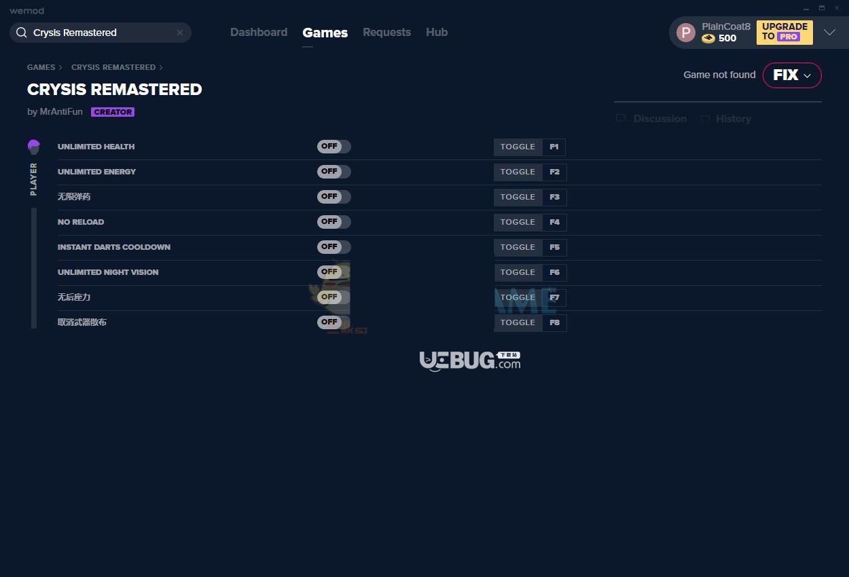Select the Player category head icon

[x=34, y=147]
